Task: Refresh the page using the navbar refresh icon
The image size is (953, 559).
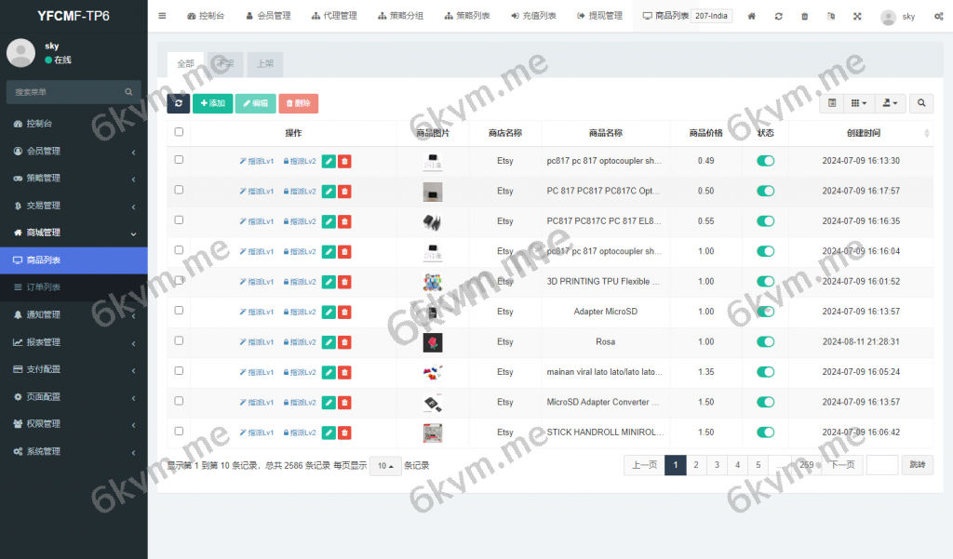Action: point(778,16)
